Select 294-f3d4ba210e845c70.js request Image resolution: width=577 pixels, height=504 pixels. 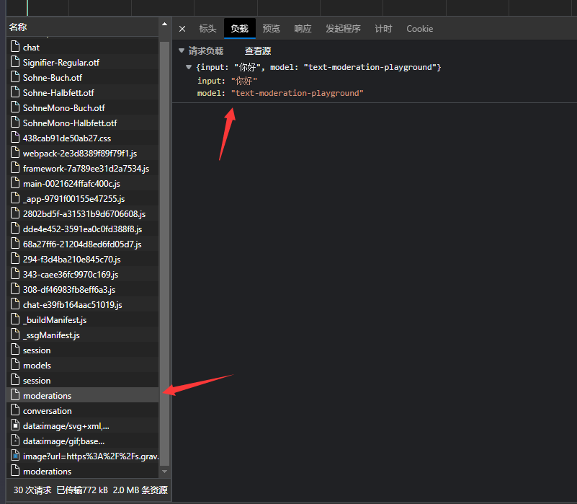click(83, 260)
